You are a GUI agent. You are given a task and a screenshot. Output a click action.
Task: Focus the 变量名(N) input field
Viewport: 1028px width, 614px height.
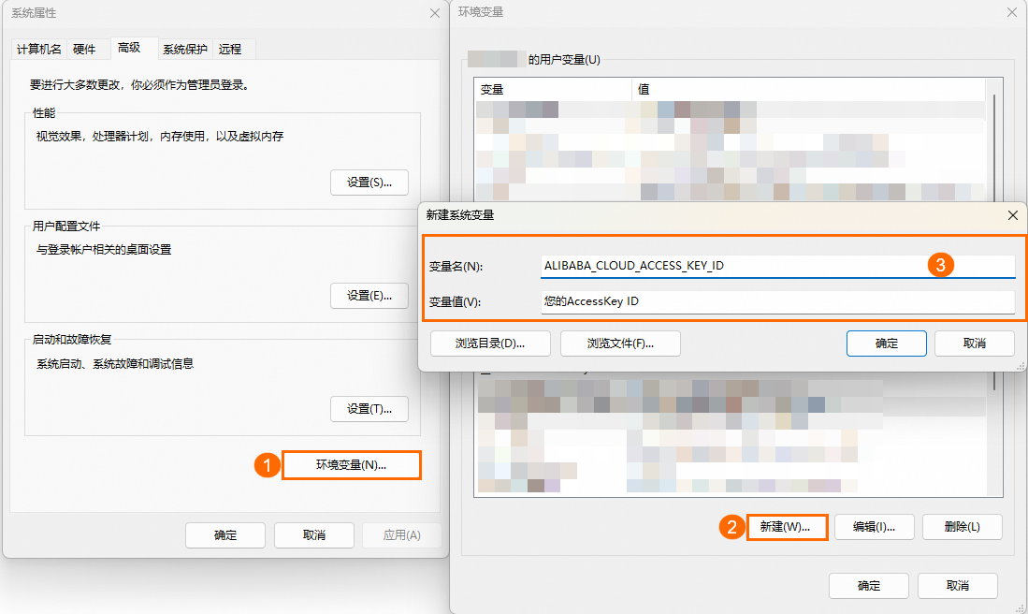pos(777,266)
